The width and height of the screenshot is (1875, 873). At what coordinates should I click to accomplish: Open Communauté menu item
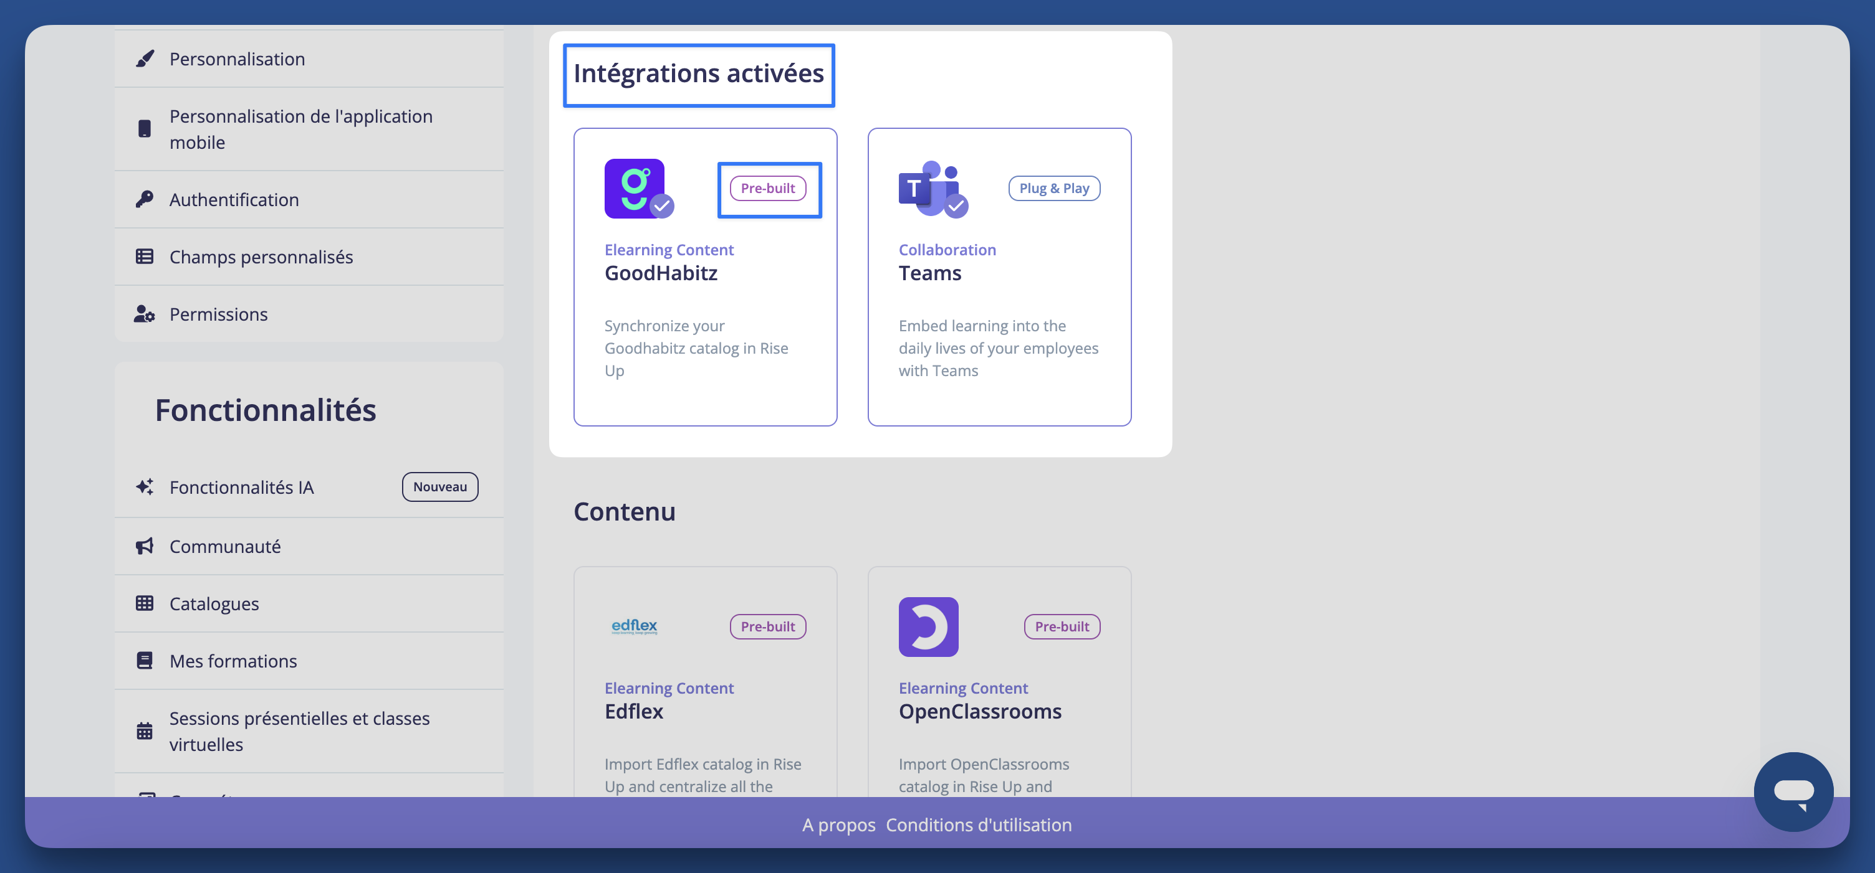pyautogui.click(x=309, y=547)
